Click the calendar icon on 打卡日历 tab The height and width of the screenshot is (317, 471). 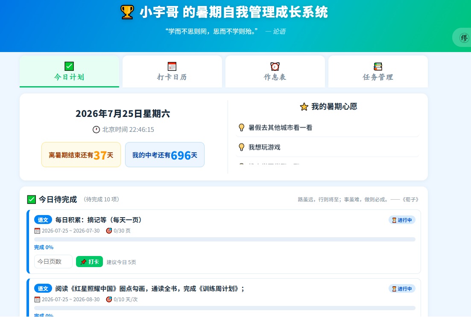click(x=172, y=66)
